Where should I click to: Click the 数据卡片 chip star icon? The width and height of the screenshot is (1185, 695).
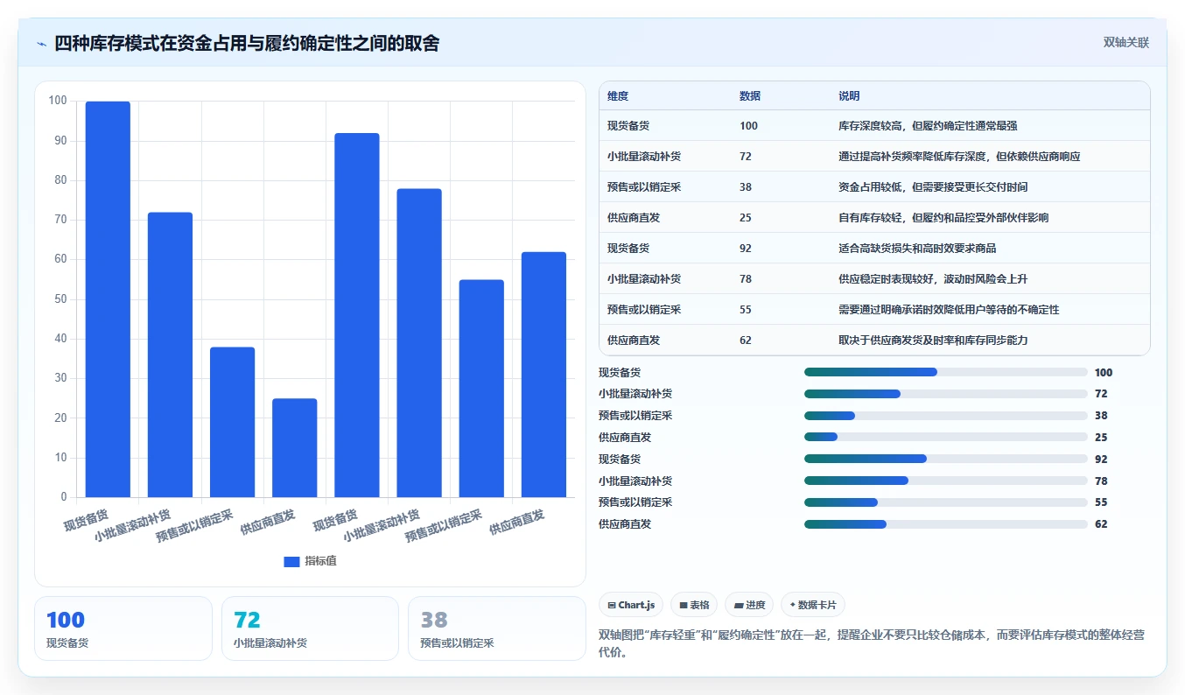click(x=792, y=605)
